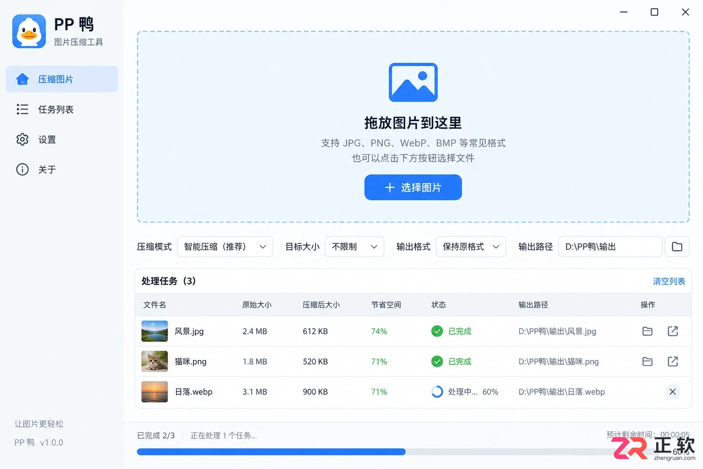
Task: Cancel the 日落.webp processing task
Action: [673, 392]
